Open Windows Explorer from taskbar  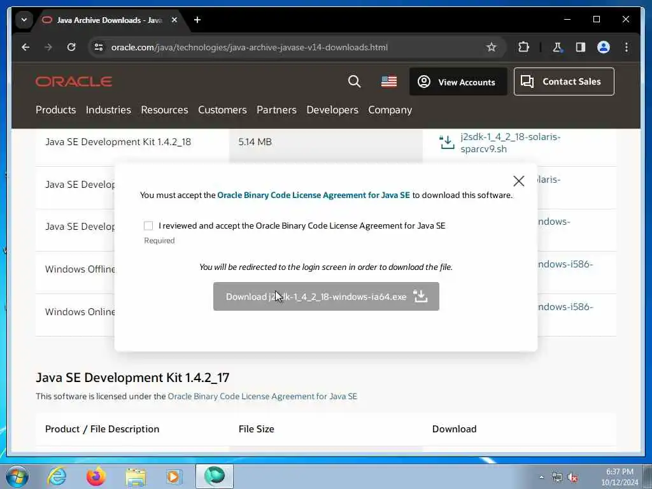coord(136,477)
